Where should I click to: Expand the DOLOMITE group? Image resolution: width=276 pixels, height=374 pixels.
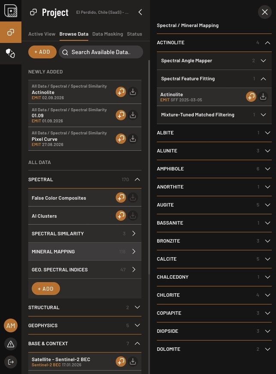214,349
